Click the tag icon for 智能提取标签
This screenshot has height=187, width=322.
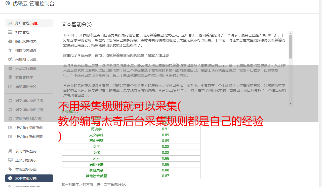coord(10,169)
